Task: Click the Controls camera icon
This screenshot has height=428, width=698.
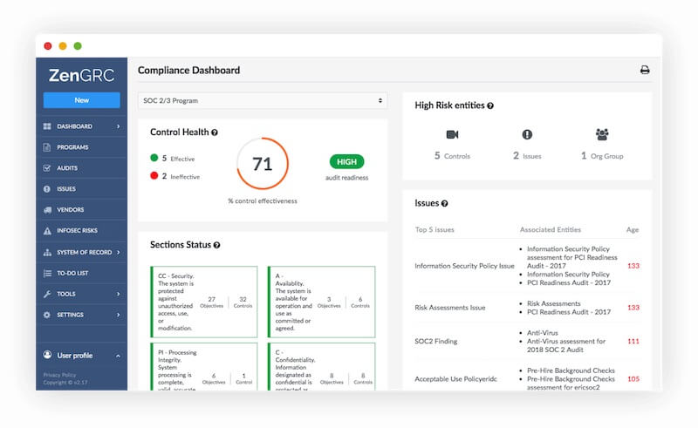Action: (x=452, y=134)
